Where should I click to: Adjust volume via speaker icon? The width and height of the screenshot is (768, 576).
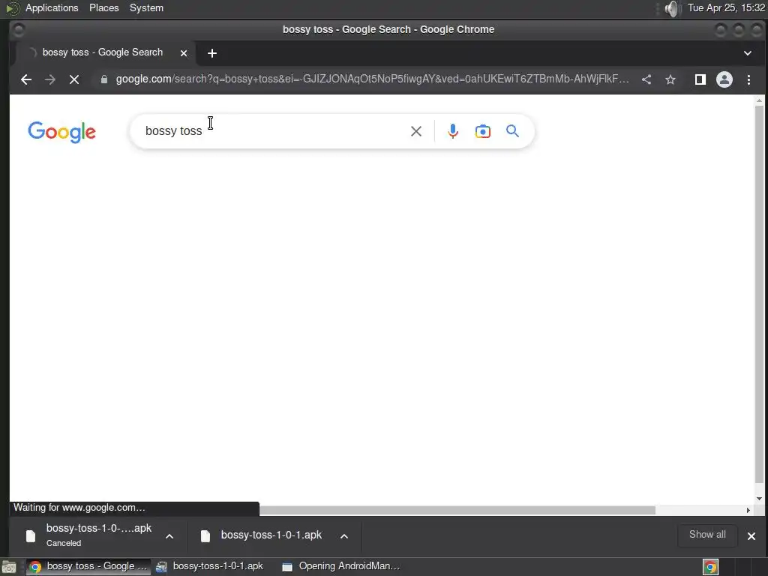pos(672,8)
